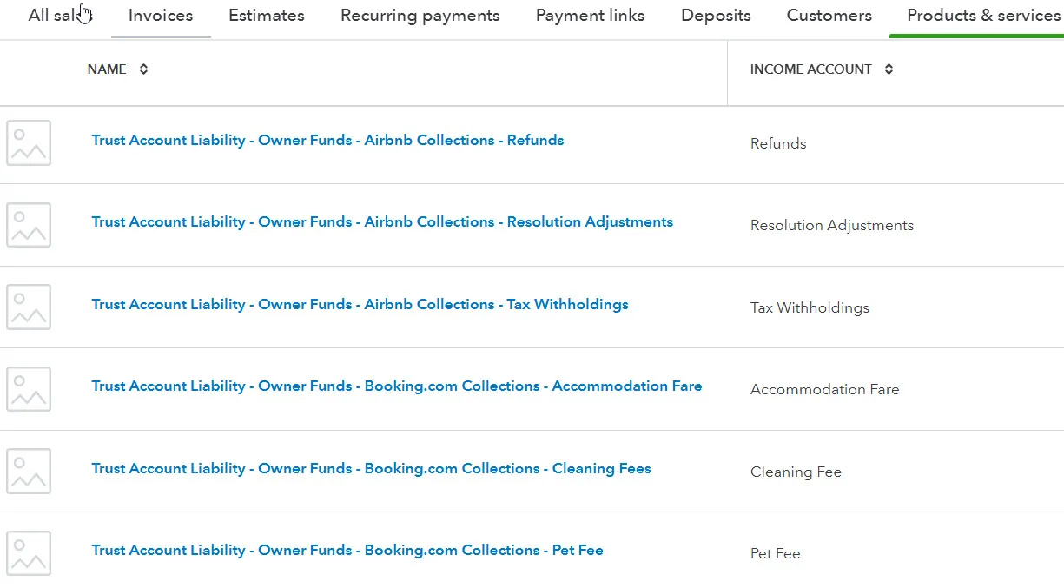Open Booking.com Collections - Pet Fee link
1064x588 pixels.
click(x=347, y=550)
